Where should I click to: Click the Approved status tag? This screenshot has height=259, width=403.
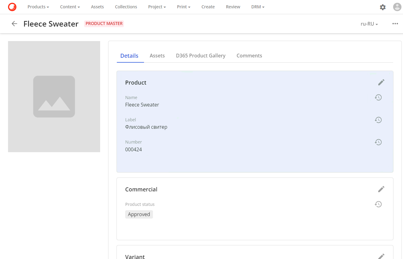click(x=139, y=215)
